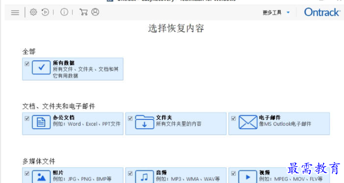Viewport: 344px width, 183px height.
Task: Toggle the 文件夹 checkbox
Action: [x=130, y=118]
